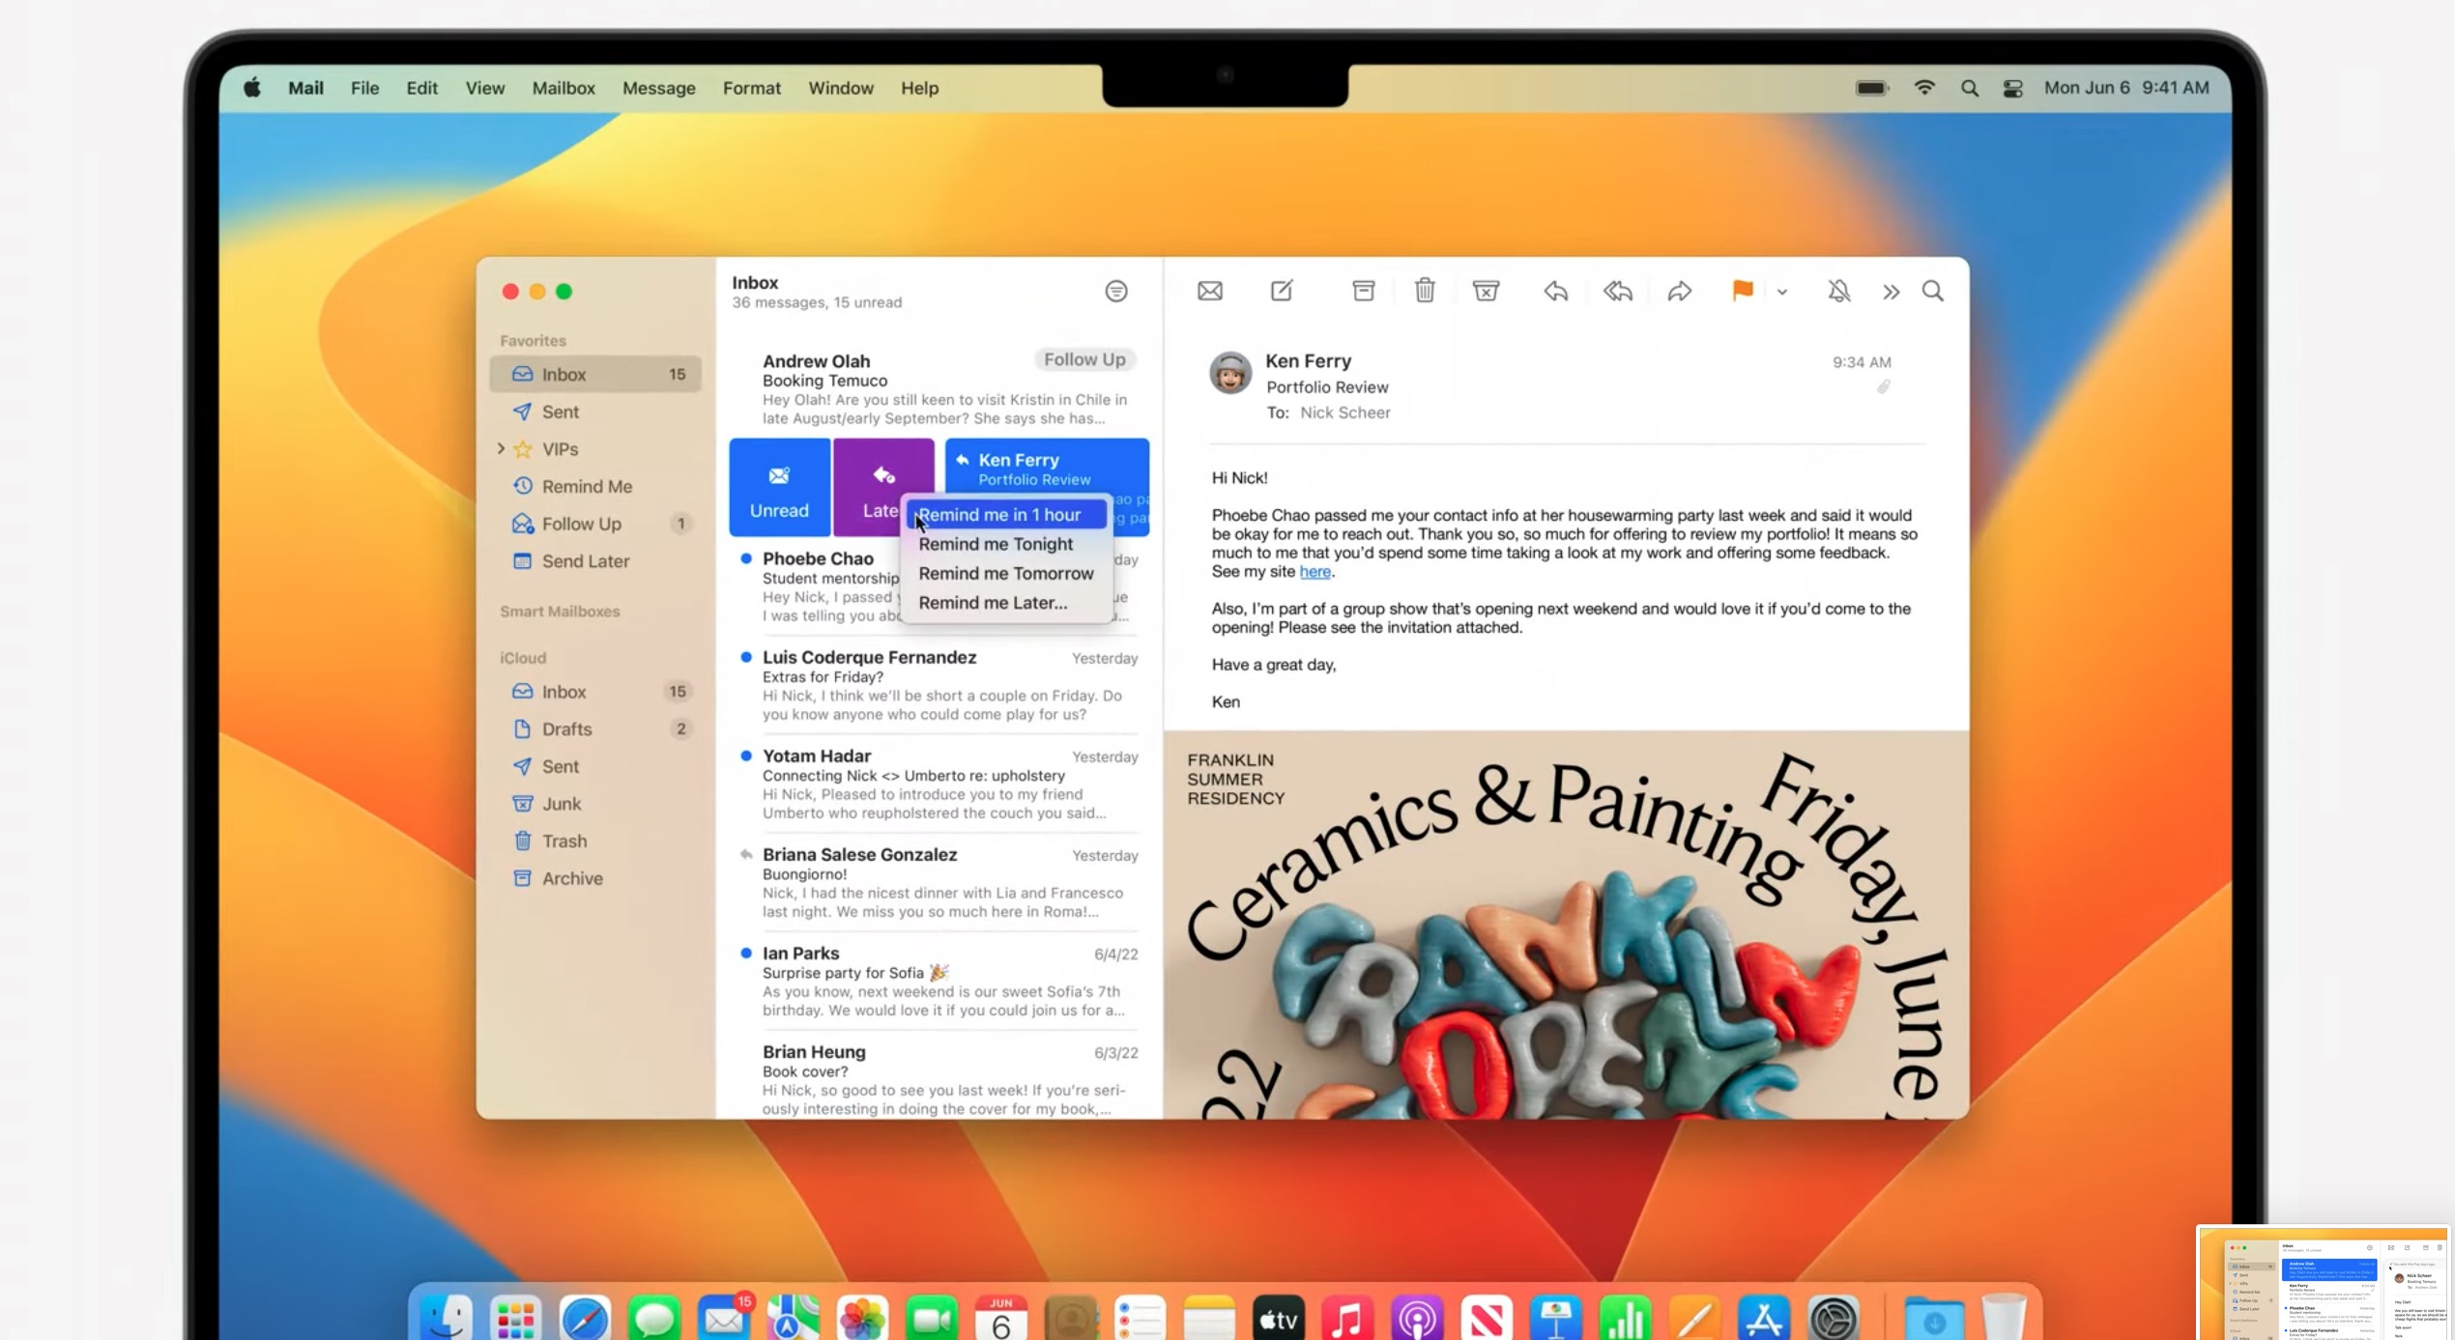Expand the VIPs disclosure chevron
This screenshot has width=2455, height=1340.
point(501,449)
